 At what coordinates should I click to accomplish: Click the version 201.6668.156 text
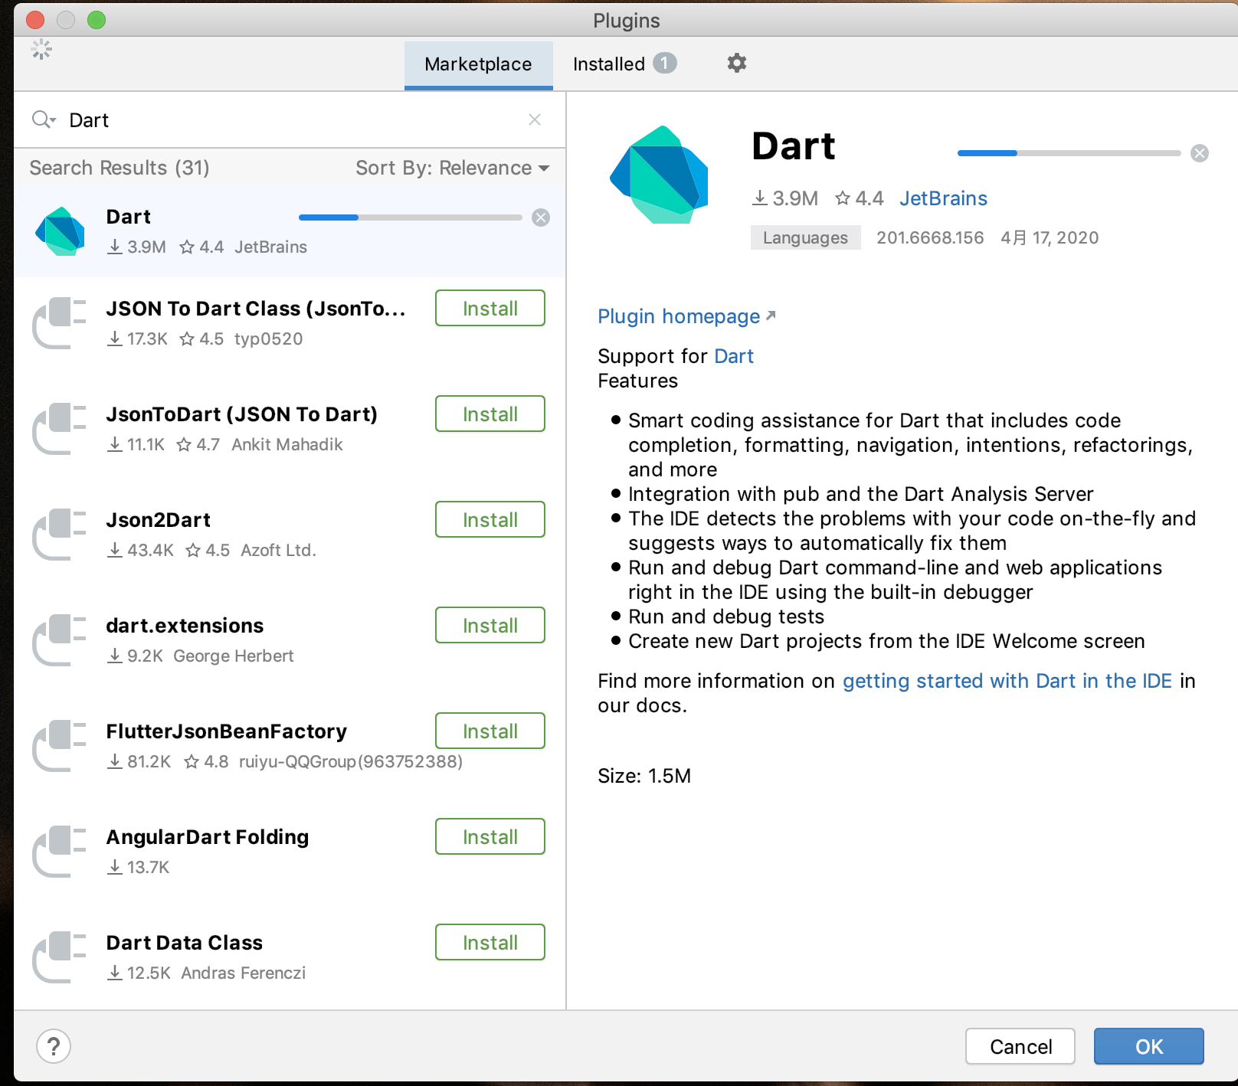(930, 237)
